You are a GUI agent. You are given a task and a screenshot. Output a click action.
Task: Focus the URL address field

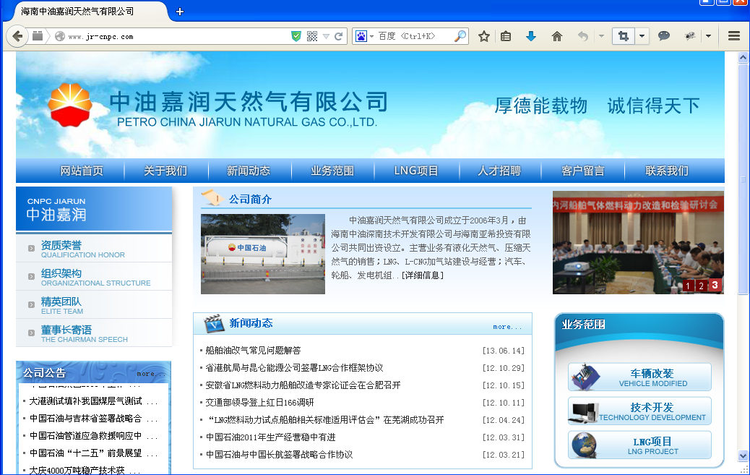(x=177, y=36)
